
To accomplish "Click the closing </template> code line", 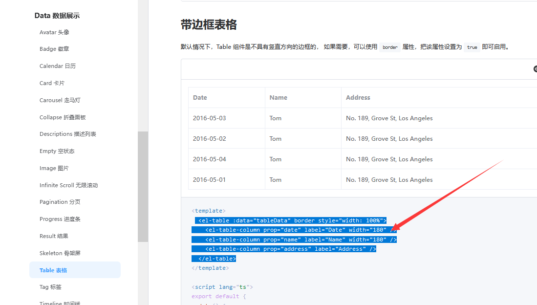I will click(210, 268).
